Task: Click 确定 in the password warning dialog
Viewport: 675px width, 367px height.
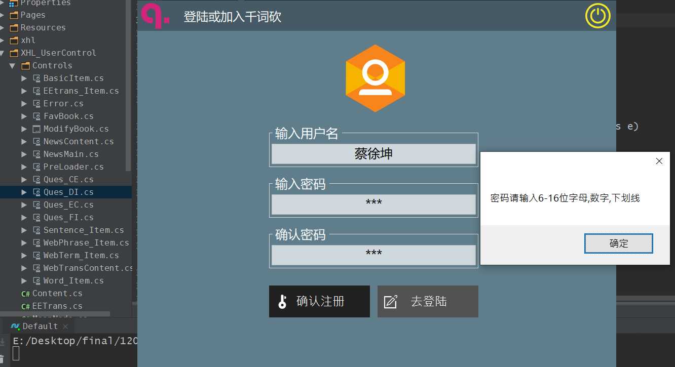Action: [618, 243]
